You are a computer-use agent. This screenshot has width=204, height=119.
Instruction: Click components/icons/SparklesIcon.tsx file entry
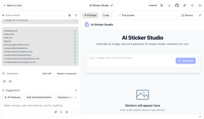click(21, 59)
